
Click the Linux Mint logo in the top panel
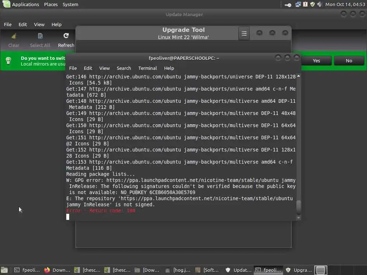click(x=6, y=4)
